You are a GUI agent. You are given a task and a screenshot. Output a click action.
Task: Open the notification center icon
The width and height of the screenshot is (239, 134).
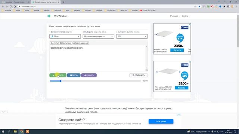(x=235, y=131)
